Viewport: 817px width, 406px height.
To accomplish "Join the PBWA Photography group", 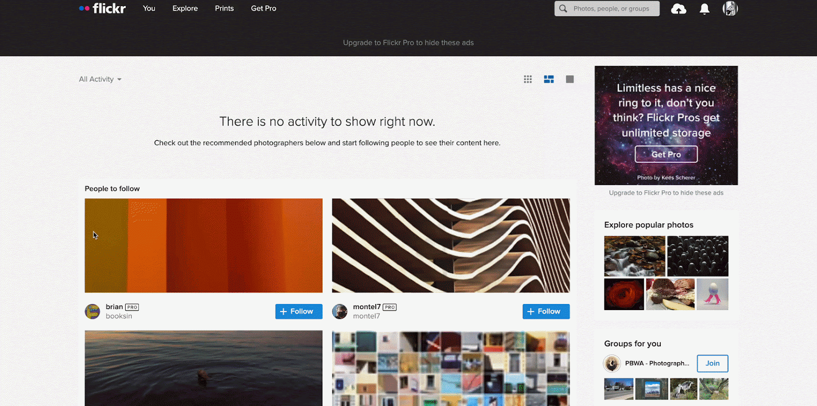I will 712,363.
